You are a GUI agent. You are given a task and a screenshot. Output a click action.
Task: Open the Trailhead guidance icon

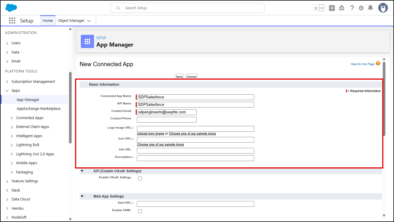342,8
